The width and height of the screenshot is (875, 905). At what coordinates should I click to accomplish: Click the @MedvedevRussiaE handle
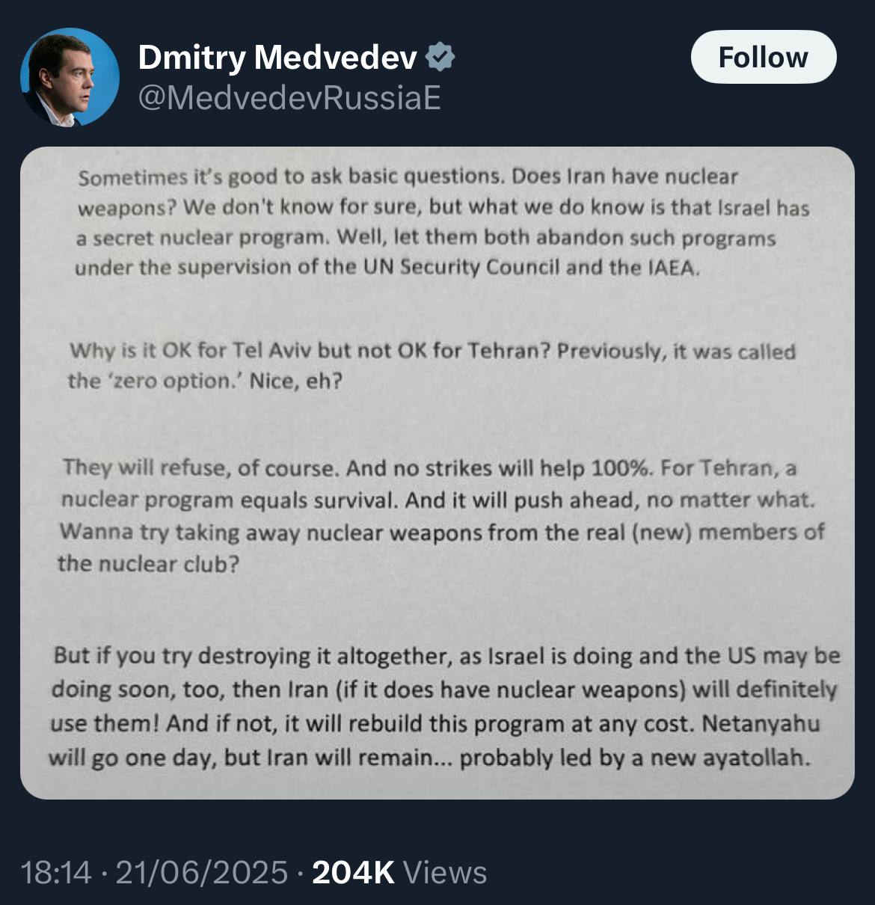pos(289,98)
